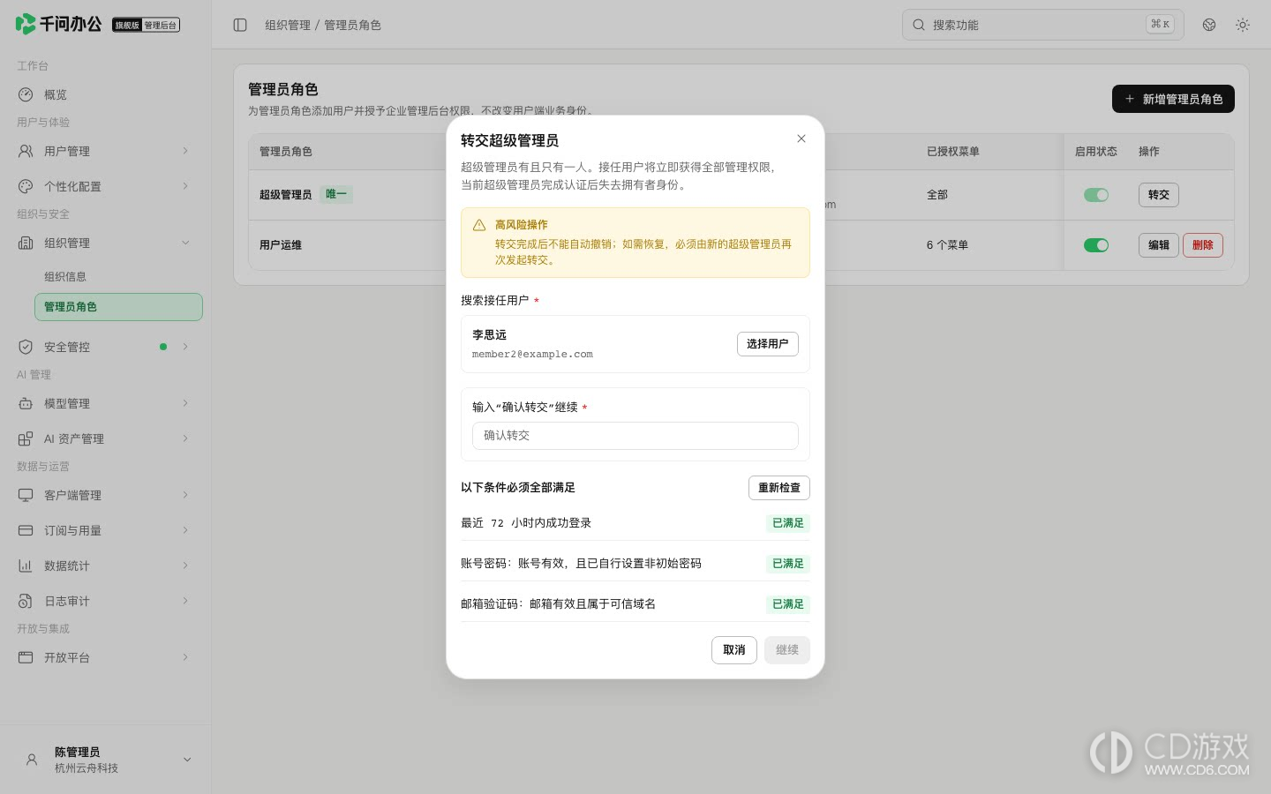Click the 选择用户 button
This screenshot has width=1271, height=794.
click(x=768, y=344)
